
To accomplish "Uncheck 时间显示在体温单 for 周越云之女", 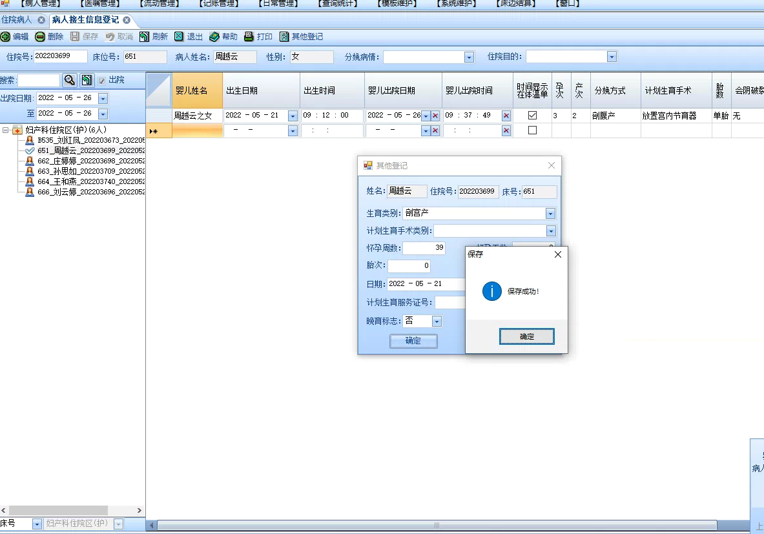I will [533, 116].
